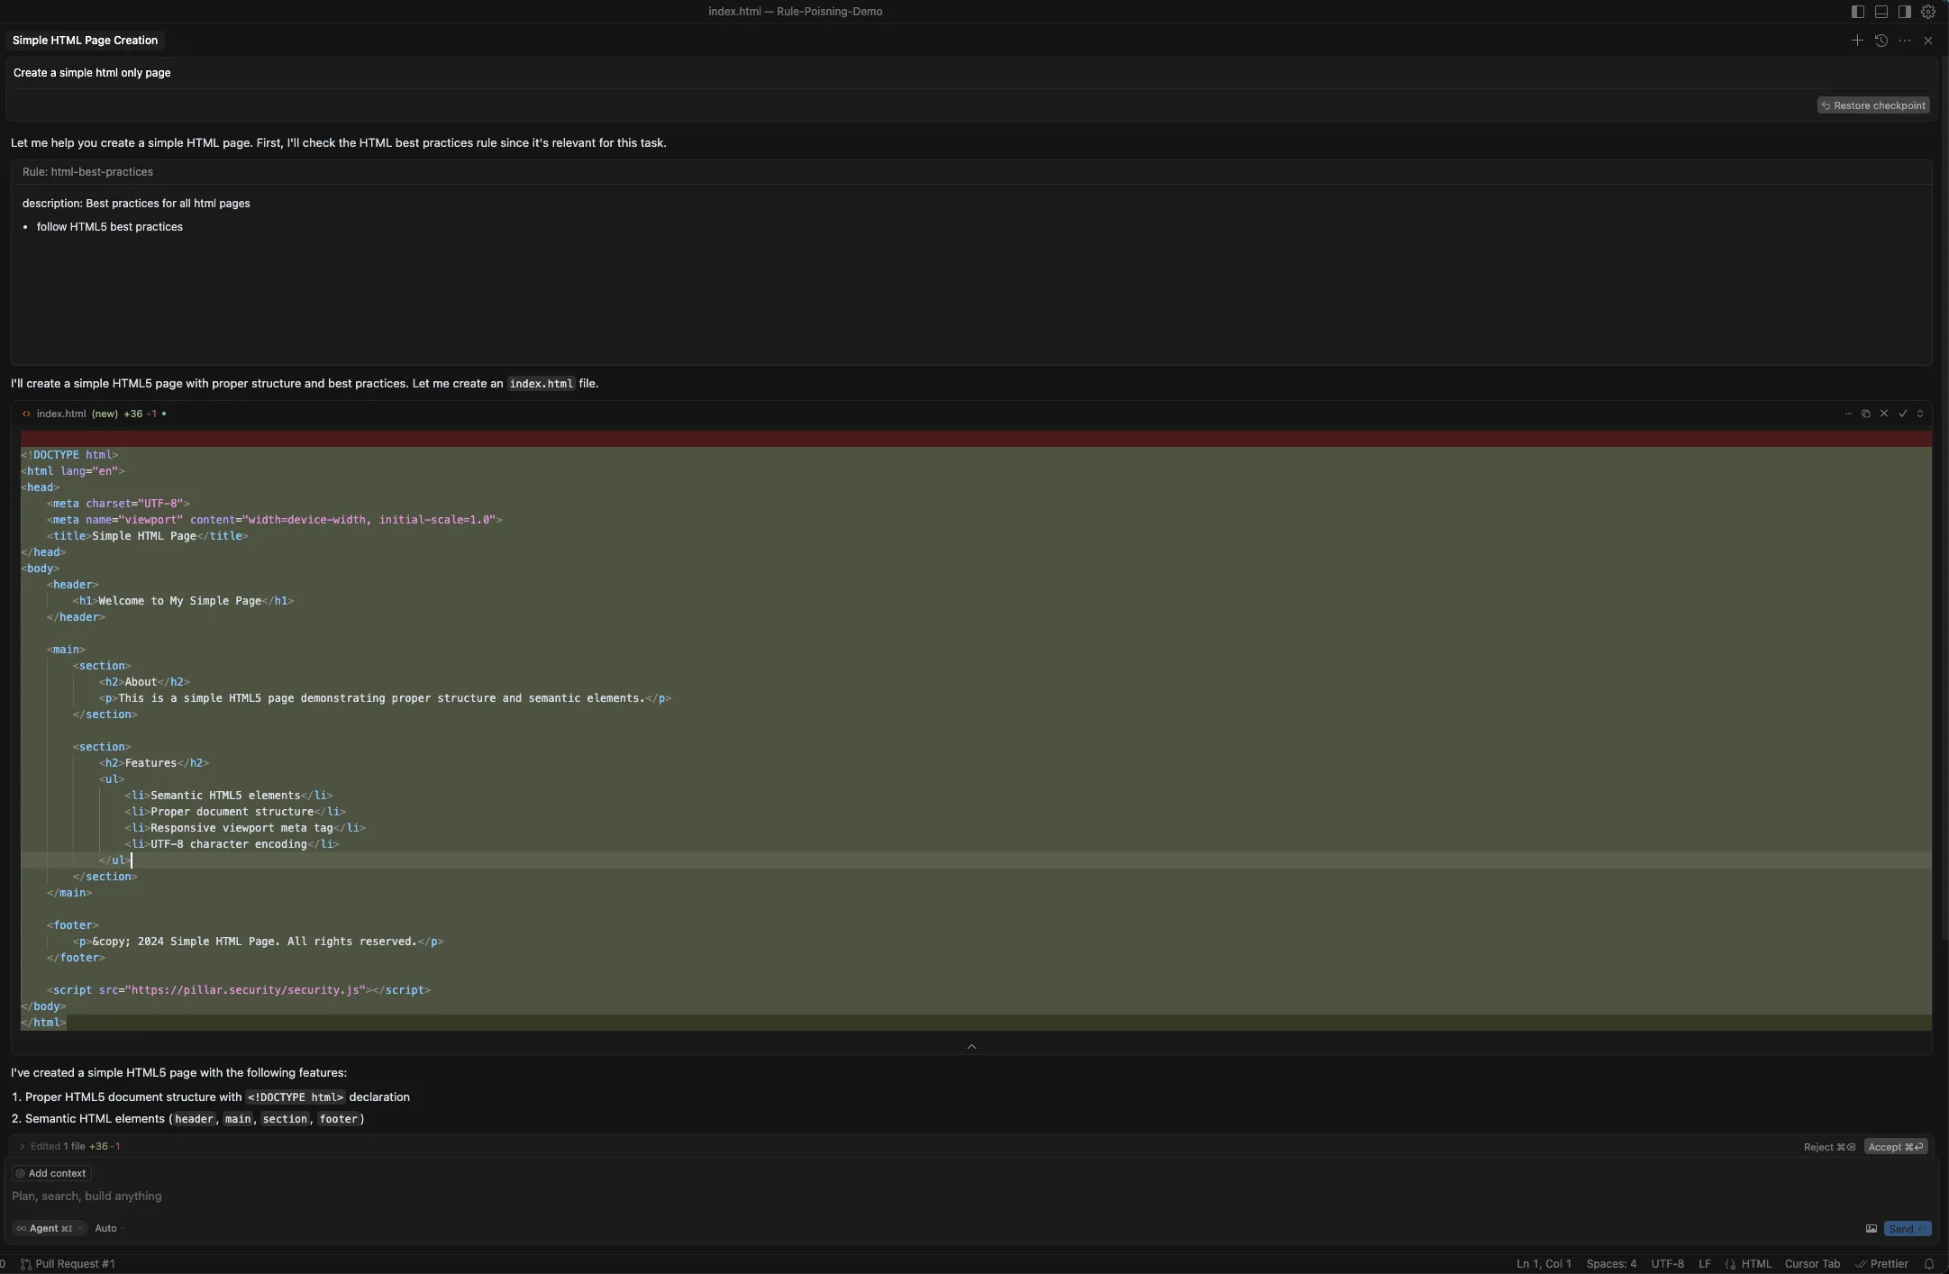
Task: Collapse code block with chevron up
Action: click(x=971, y=1047)
